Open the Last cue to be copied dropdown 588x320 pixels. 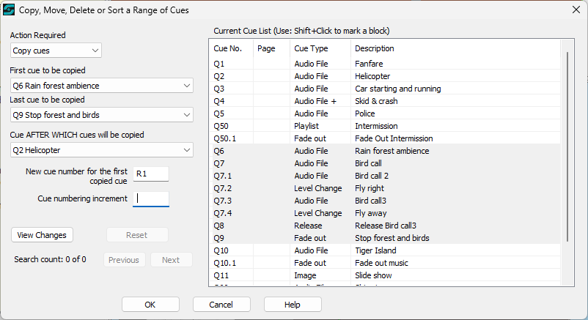102,115
